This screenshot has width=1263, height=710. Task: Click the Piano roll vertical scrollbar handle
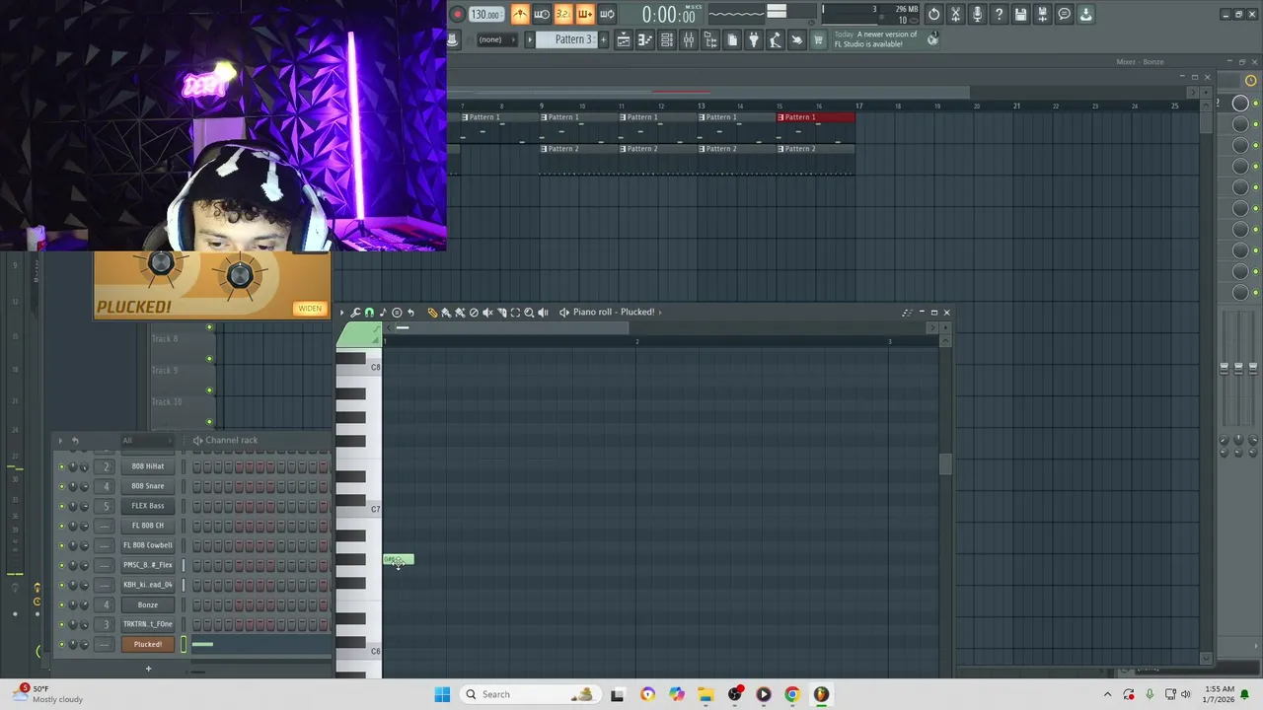[945, 464]
